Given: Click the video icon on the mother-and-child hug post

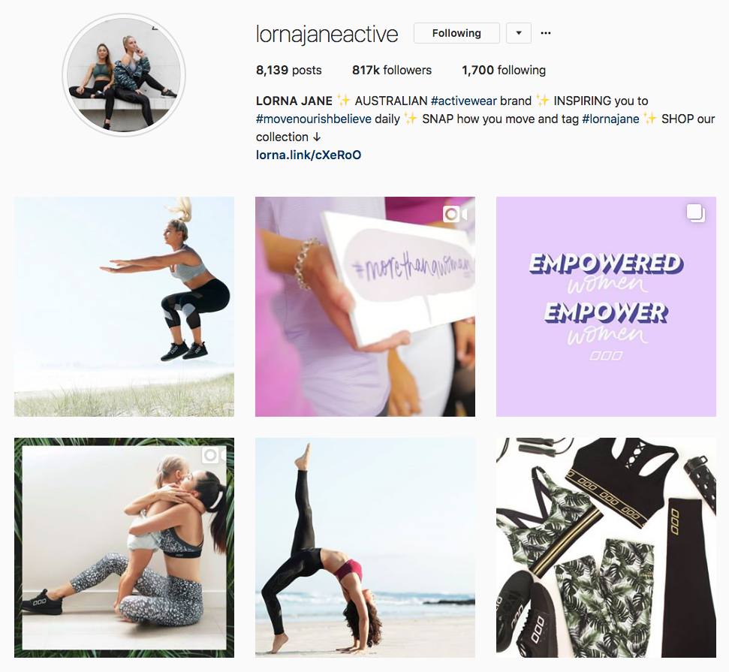Looking at the screenshot, I should click(213, 455).
